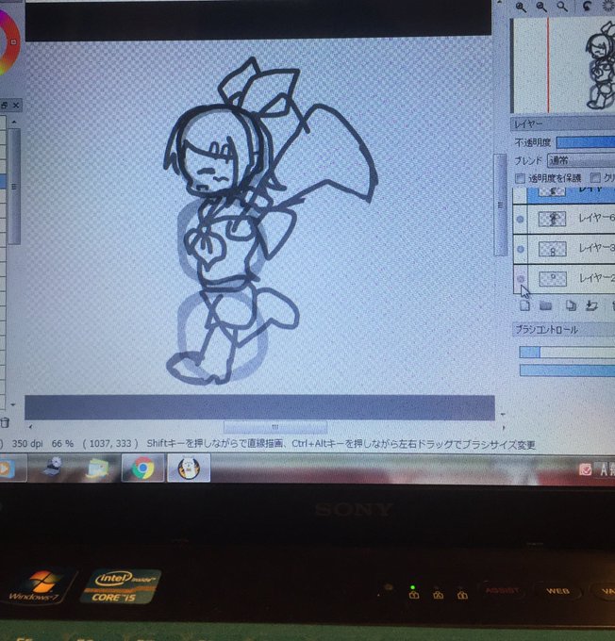Click the 350 dpi status bar text
The width and height of the screenshot is (615, 641).
pyautogui.click(x=27, y=444)
